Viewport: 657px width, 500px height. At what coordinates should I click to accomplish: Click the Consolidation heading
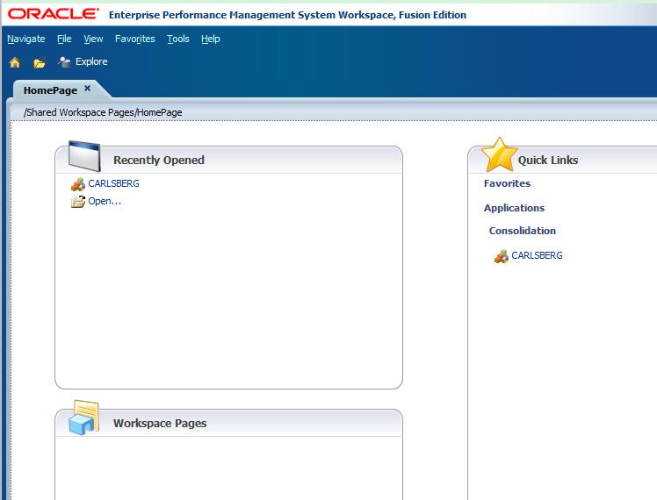[x=522, y=231]
